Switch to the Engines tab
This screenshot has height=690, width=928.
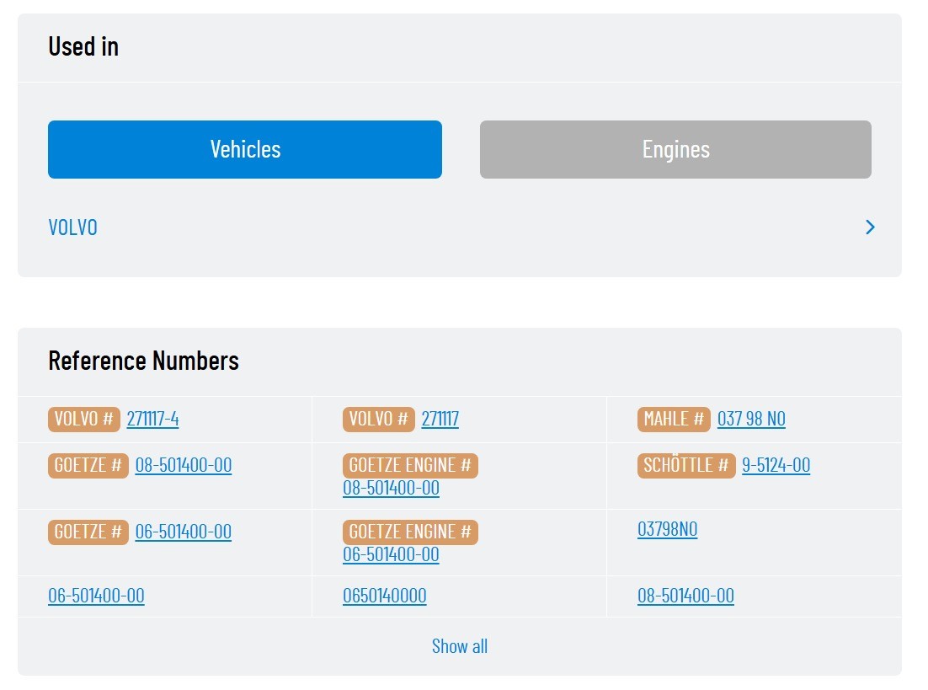(x=675, y=149)
